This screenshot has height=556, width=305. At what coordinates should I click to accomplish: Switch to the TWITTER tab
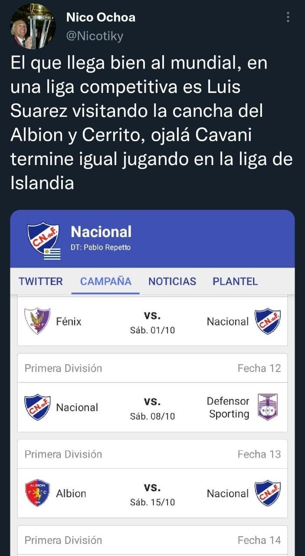[x=41, y=281]
